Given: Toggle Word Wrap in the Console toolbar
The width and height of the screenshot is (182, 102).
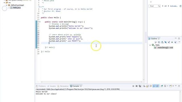Looking at the screenshot, I should [151, 86].
